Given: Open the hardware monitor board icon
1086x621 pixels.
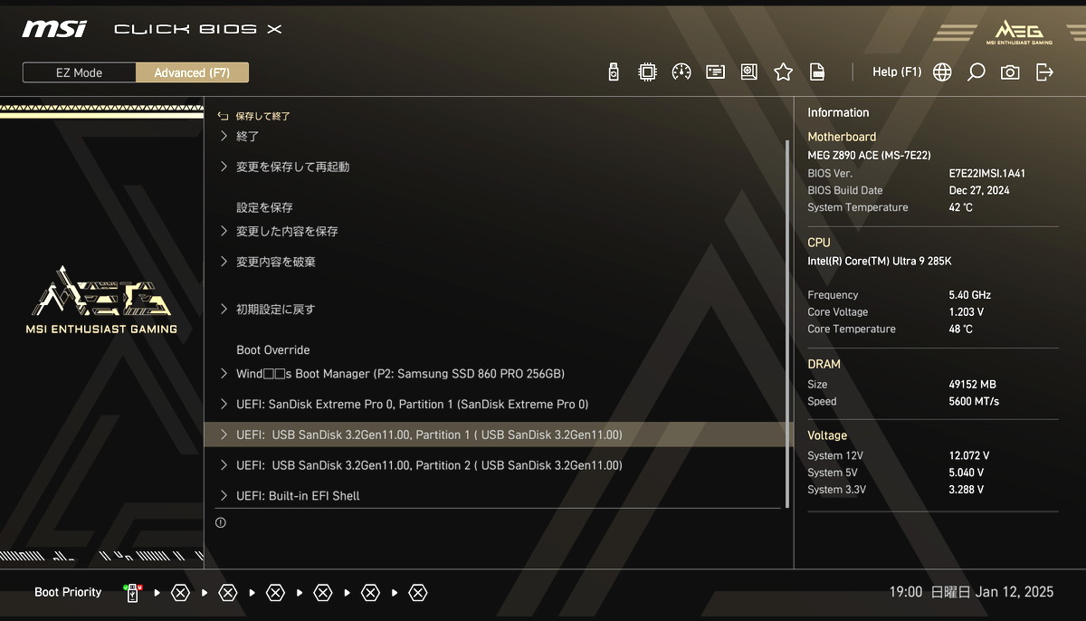Looking at the screenshot, I should click(748, 72).
